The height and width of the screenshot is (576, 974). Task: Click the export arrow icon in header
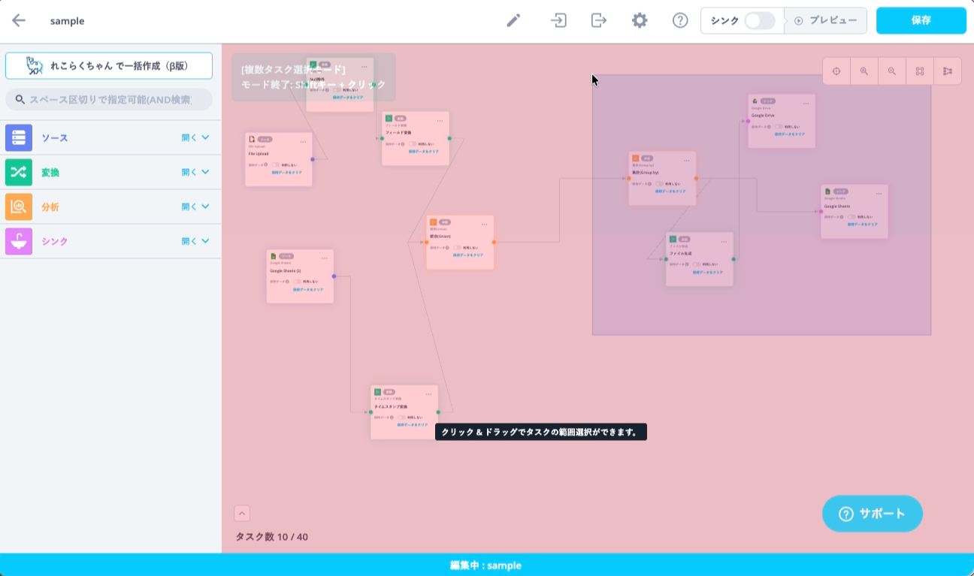[599, 20]
